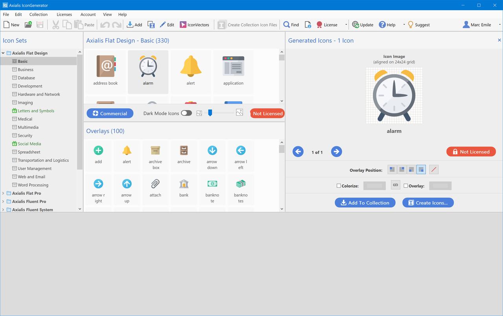Click the Create Icons button
The width and height of the screenshot is (503, 316).
pyautogui.click(x=428, y=203)
